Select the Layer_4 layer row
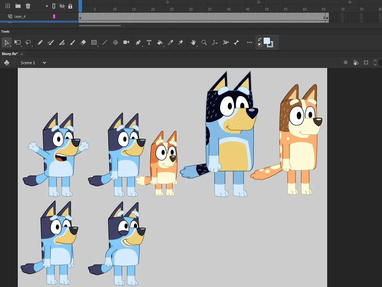Viewport: 382px width, 287px height. (x=39, y=16)
